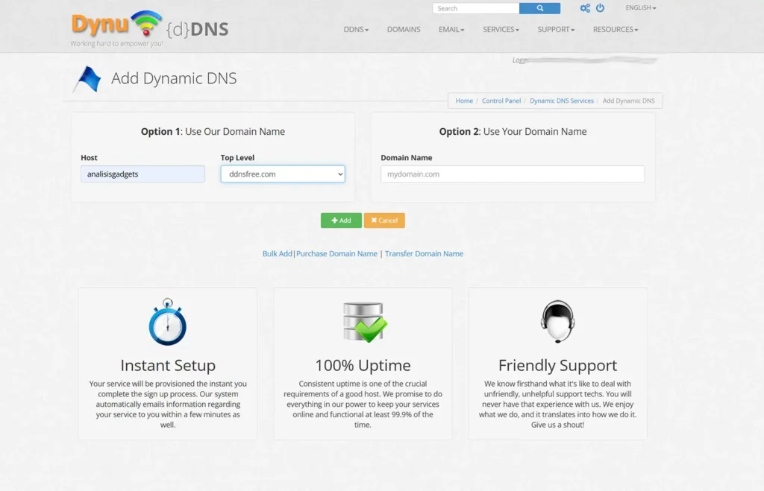This screenshot has width=764, height=491.
Task: Go to Home in breadcrumb
Action: point(464,101)
